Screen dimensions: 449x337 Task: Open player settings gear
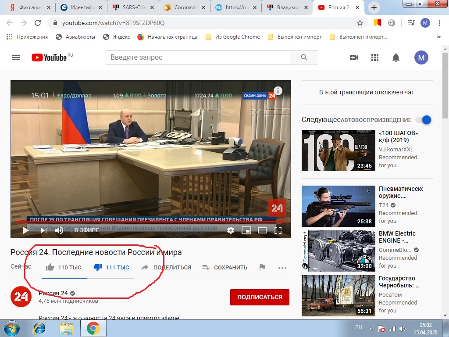click(231, 230)
